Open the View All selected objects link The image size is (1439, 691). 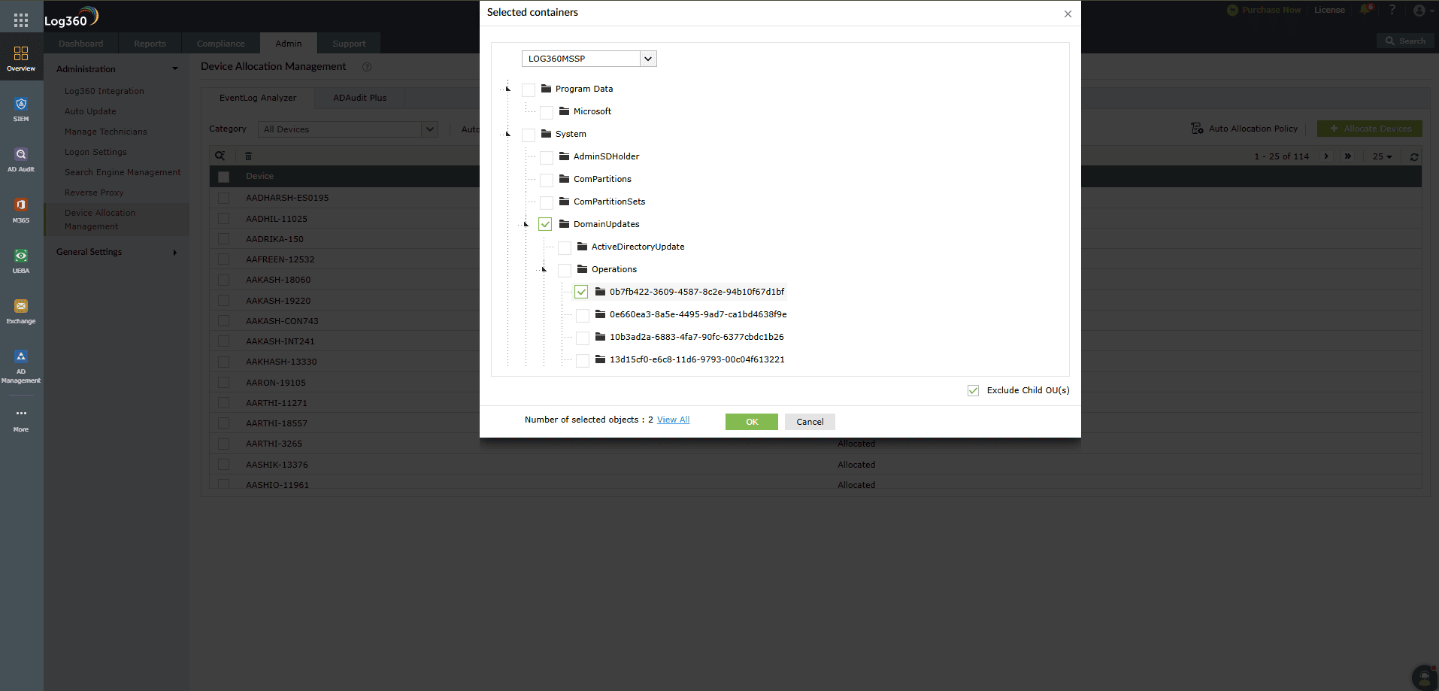coord(673,420)
